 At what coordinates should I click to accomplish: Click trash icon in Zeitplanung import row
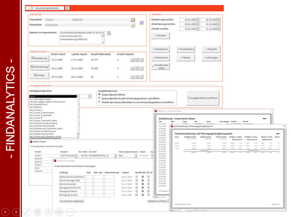[x=142, y=60]
